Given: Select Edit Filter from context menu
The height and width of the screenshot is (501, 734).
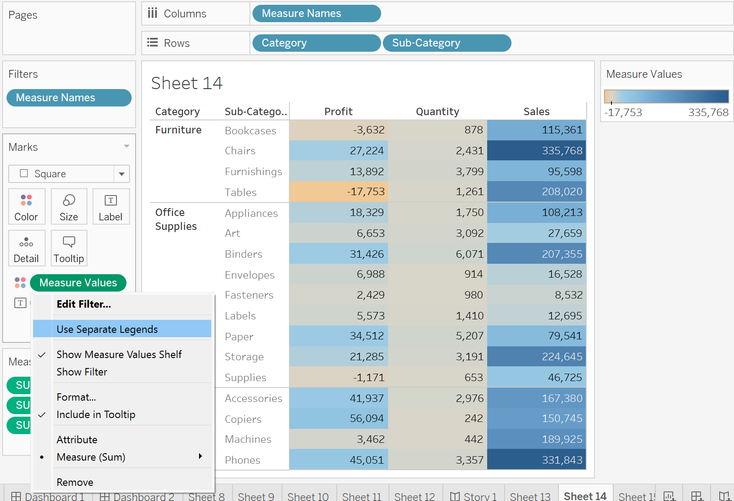Looking at the screenshot, I should 84,304.
